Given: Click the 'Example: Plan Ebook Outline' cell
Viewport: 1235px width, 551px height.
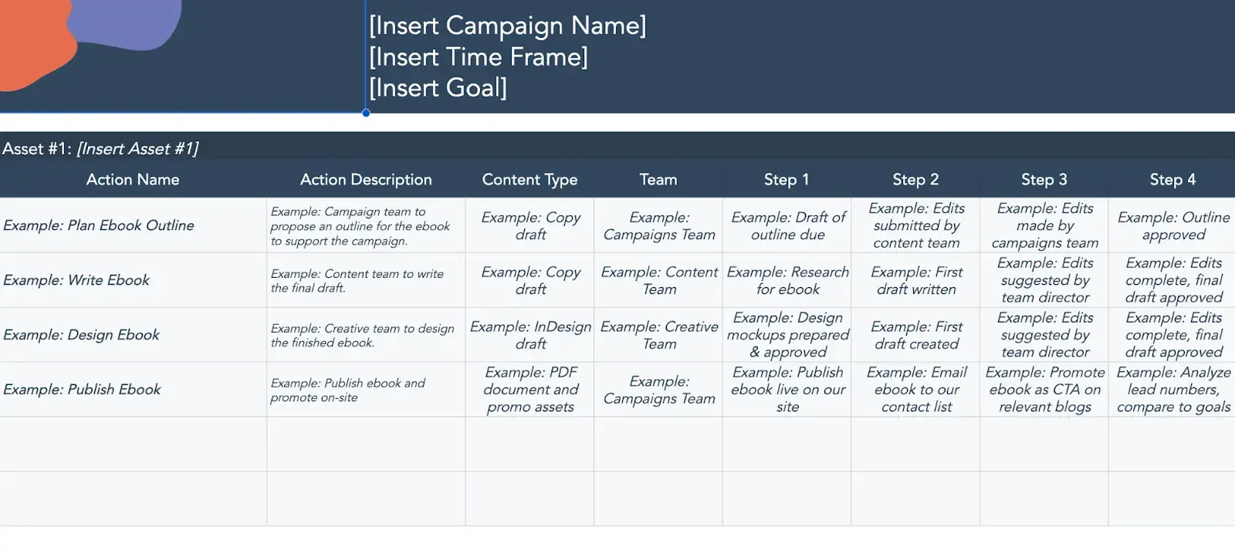Looking at the screenshot, I should (99, 225).
